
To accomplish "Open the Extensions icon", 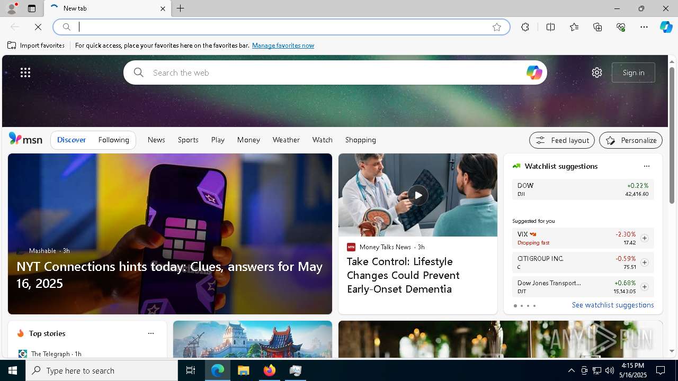I will (x=525, y=27).
